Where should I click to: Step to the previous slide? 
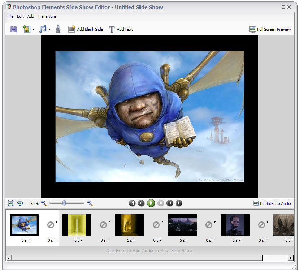click(141, 203)
